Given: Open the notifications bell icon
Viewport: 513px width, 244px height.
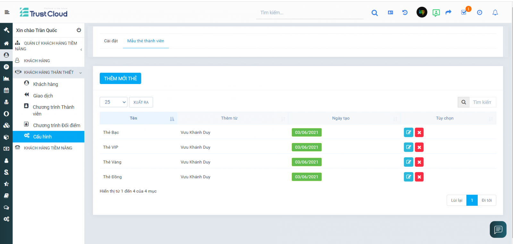Looking at the screenshot, I should pyautogui.click(x=495, y=13).
